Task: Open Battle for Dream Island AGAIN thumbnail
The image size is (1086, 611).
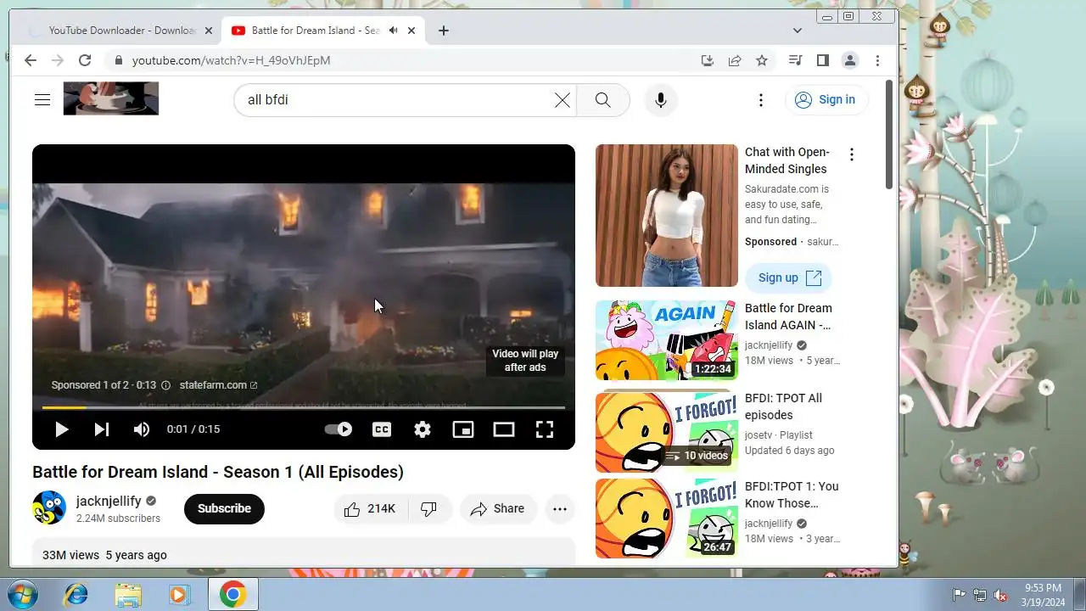Action: 667,340
